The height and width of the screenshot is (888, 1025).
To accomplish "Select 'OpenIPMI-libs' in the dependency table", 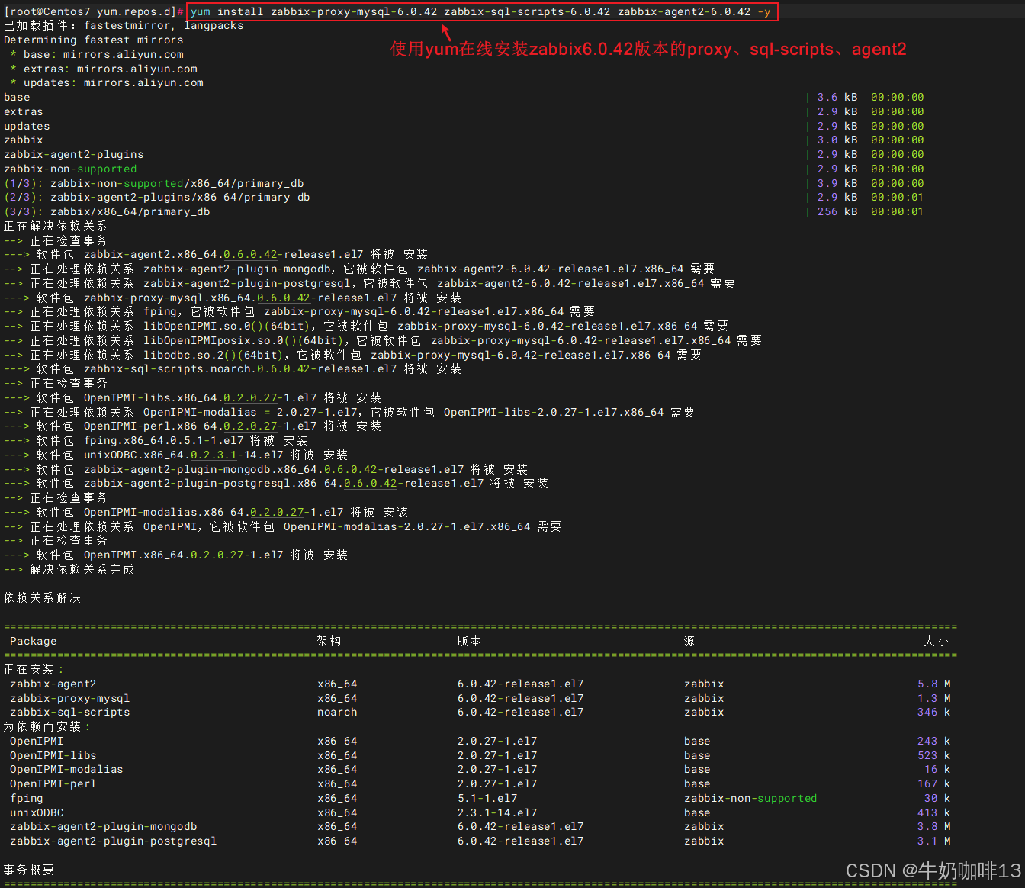I will [x=53, y=756].
